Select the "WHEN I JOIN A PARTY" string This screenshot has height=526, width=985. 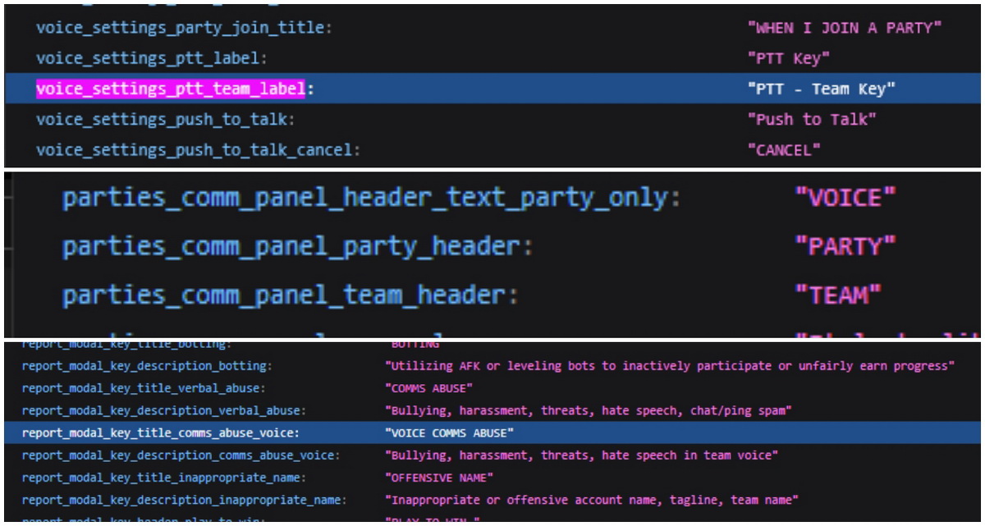(844, 28)
